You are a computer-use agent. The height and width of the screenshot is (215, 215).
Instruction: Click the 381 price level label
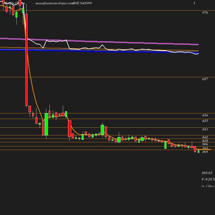205,129
